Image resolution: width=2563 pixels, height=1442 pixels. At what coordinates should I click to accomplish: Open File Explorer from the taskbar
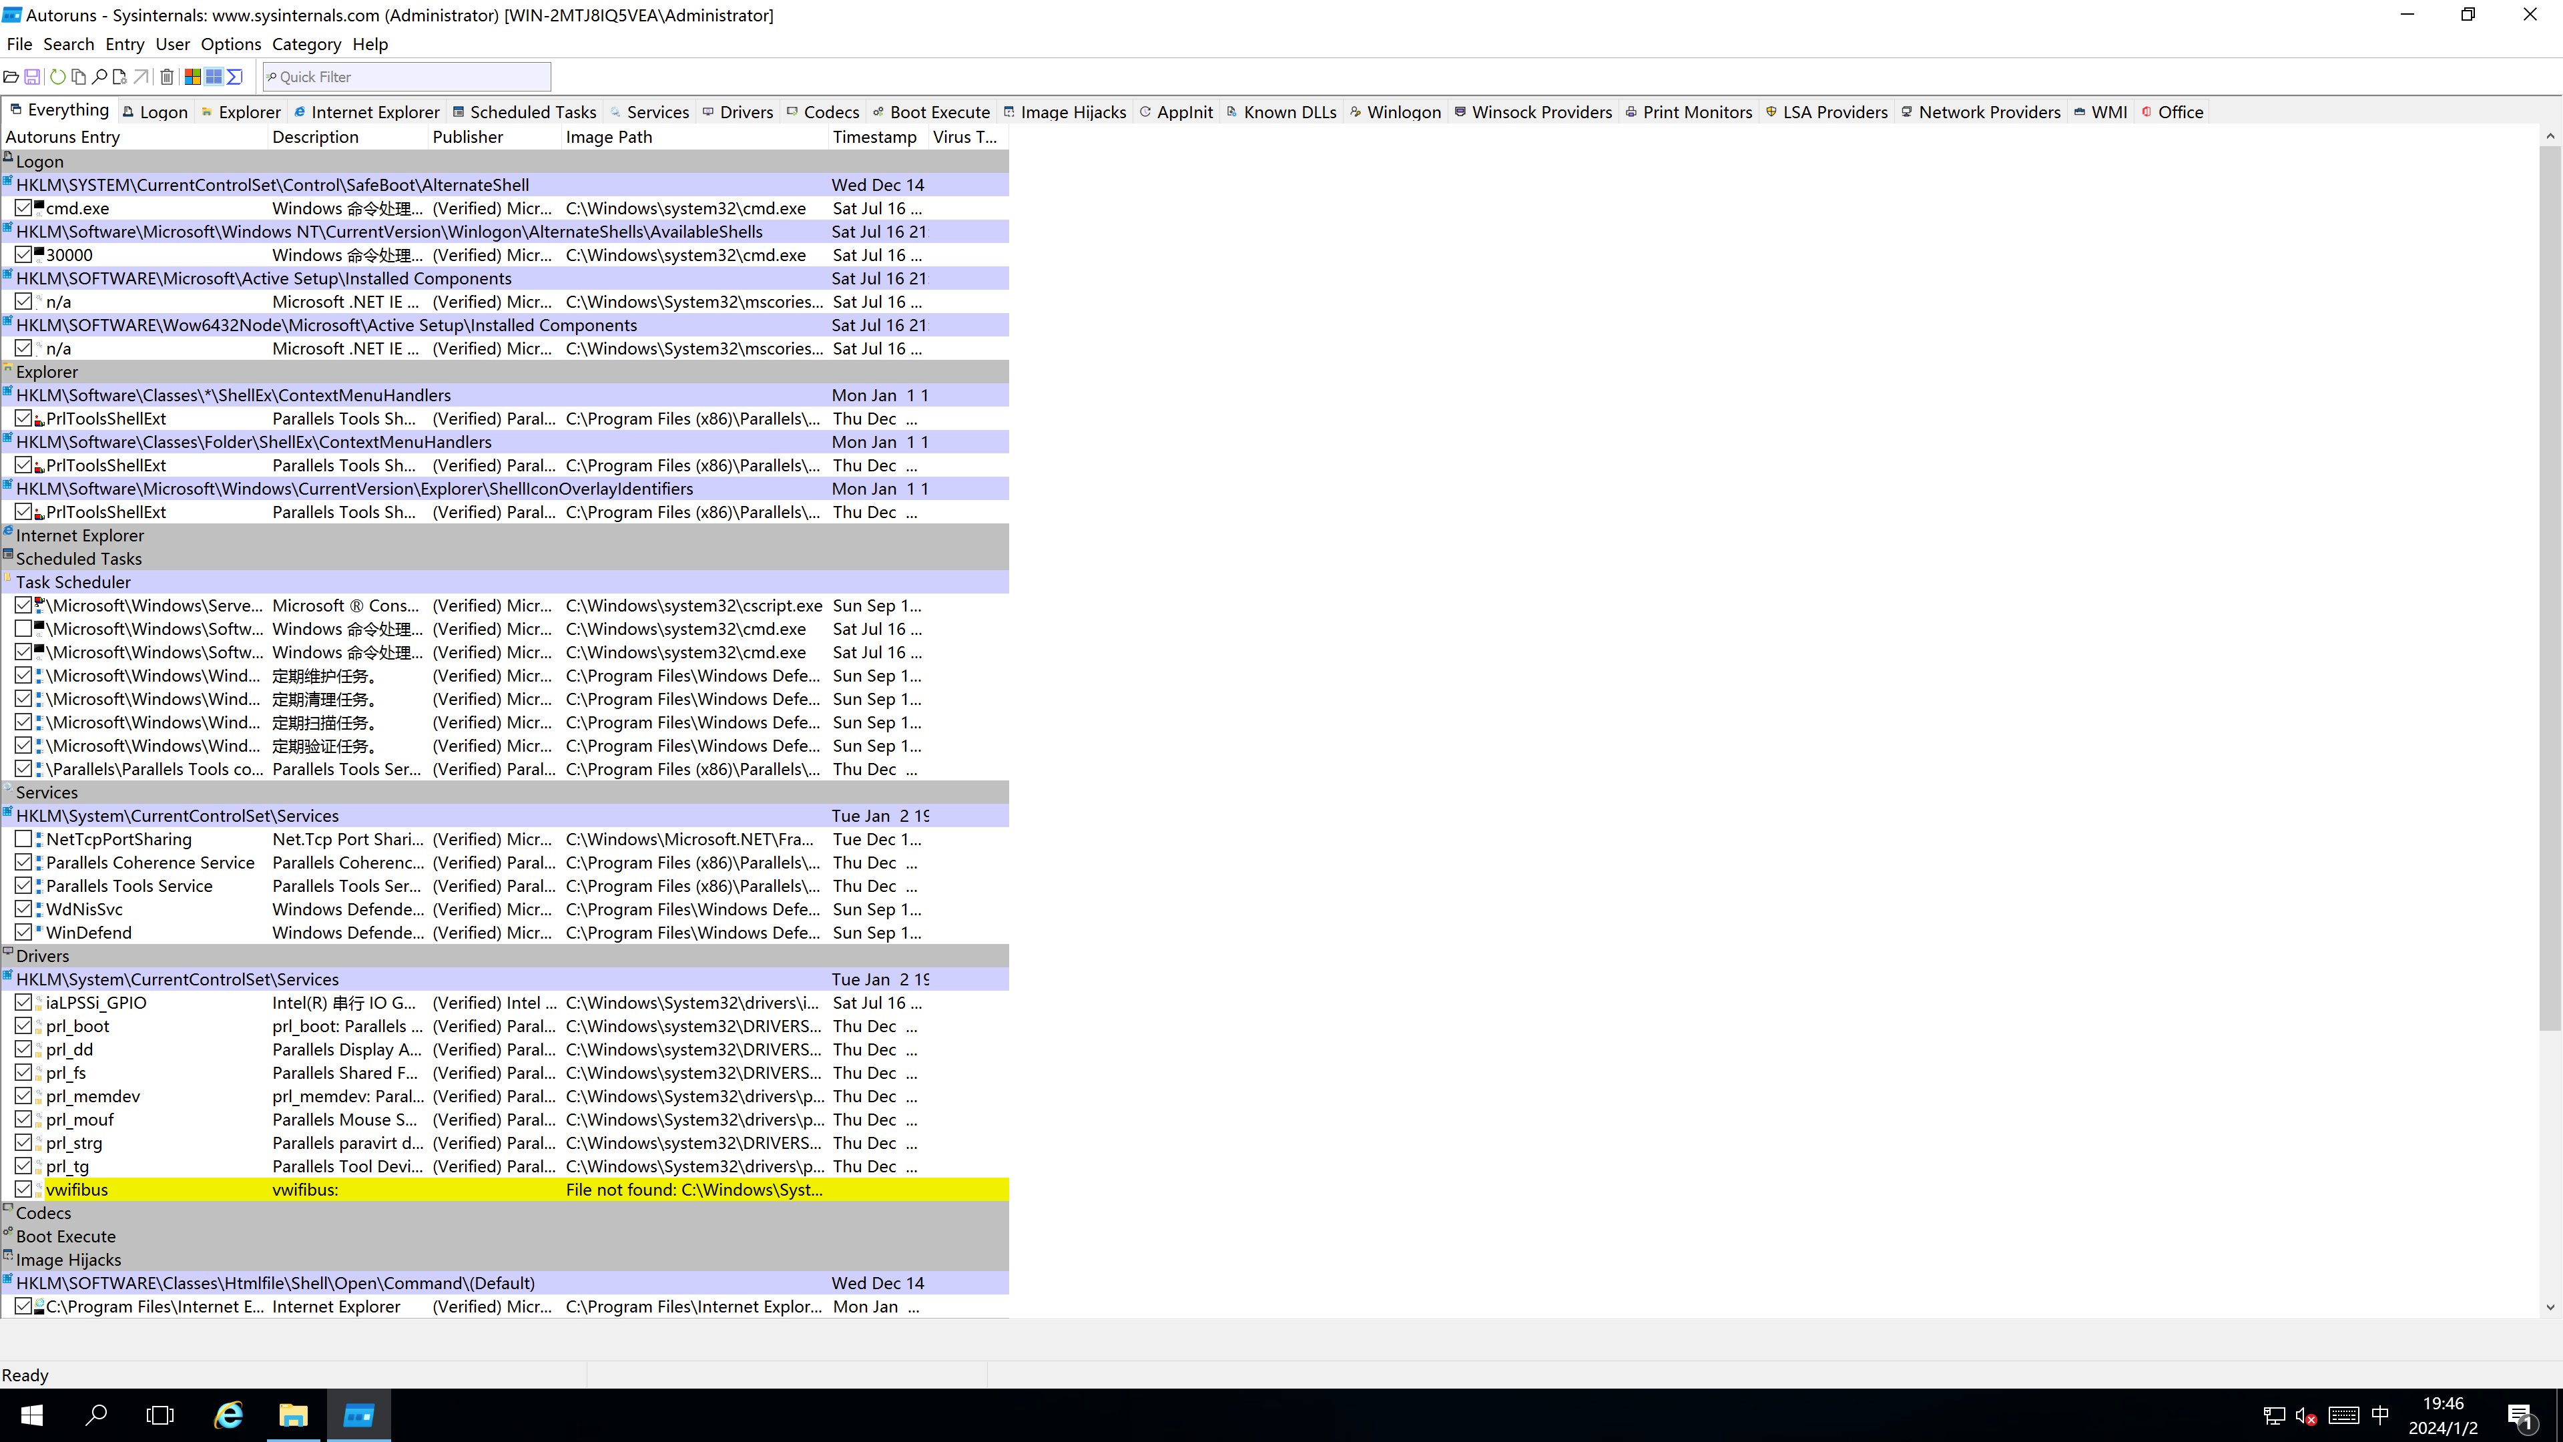point(294,1415)
